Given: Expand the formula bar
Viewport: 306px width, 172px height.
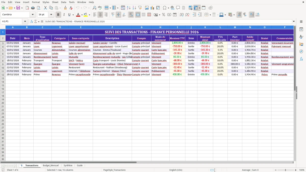Looking at the screenshot, I should pyautogui.click(x=294, y=22).
